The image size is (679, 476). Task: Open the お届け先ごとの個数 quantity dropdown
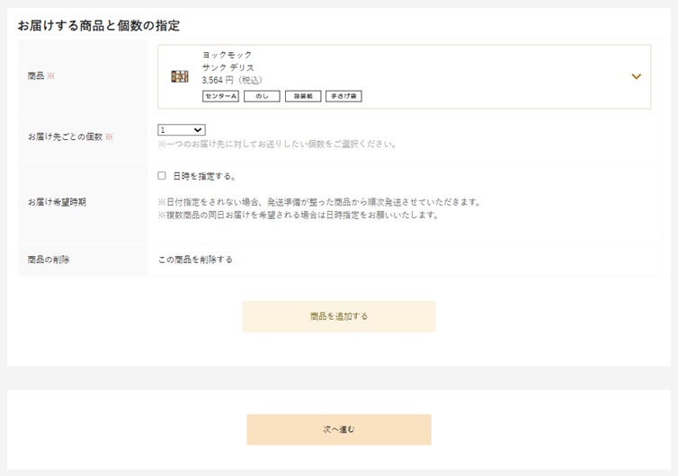click(182, 129)
